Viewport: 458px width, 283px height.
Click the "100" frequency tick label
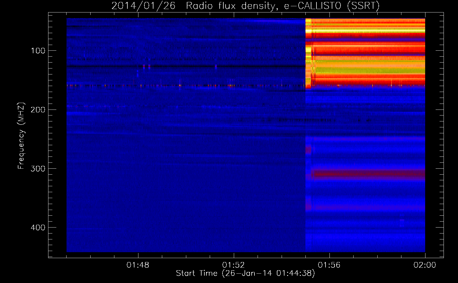(x=38, y=51)
